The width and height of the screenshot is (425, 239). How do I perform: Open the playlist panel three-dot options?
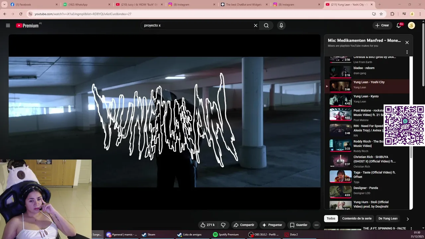(407, 52)
